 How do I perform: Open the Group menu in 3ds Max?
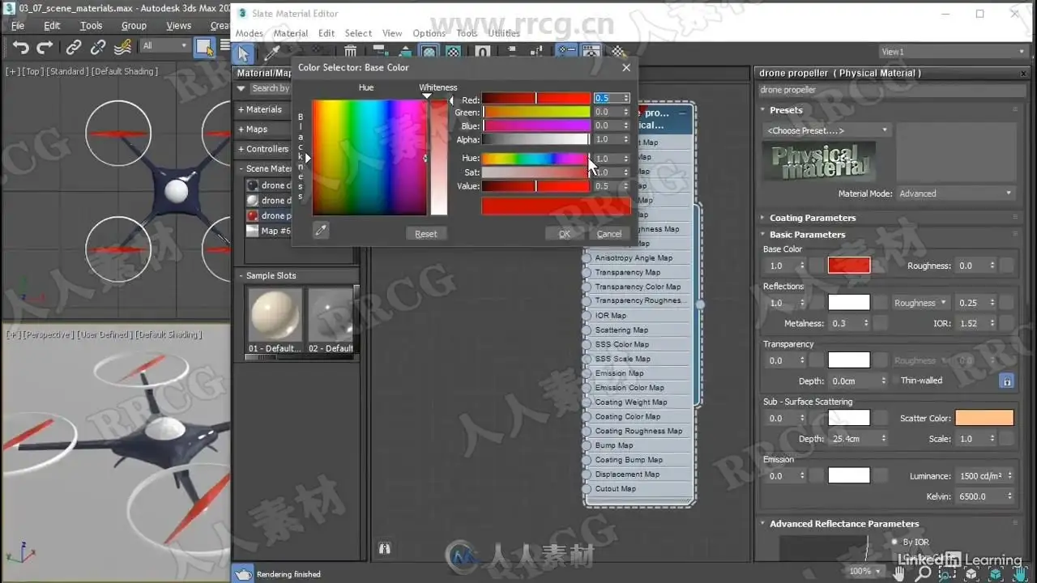(x=134, y=25)
